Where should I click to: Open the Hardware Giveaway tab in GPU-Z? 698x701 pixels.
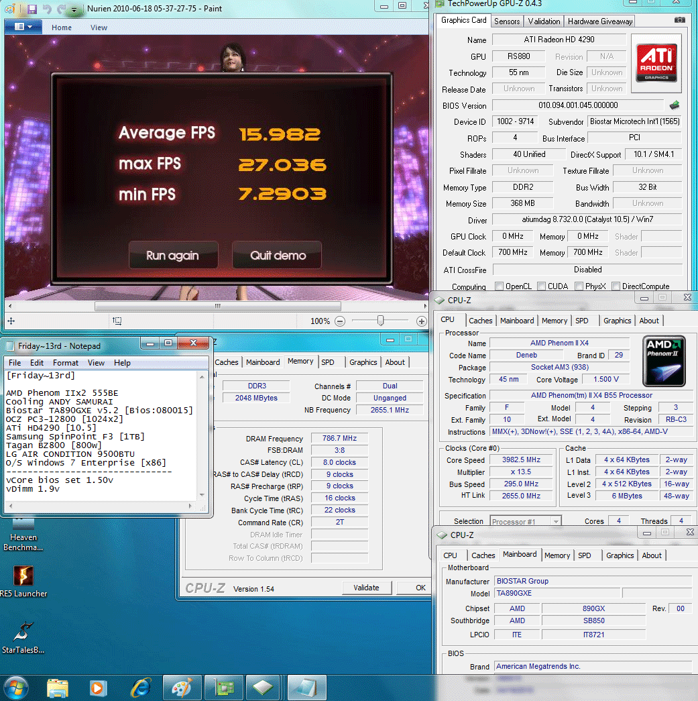click(x=599, y=21)
